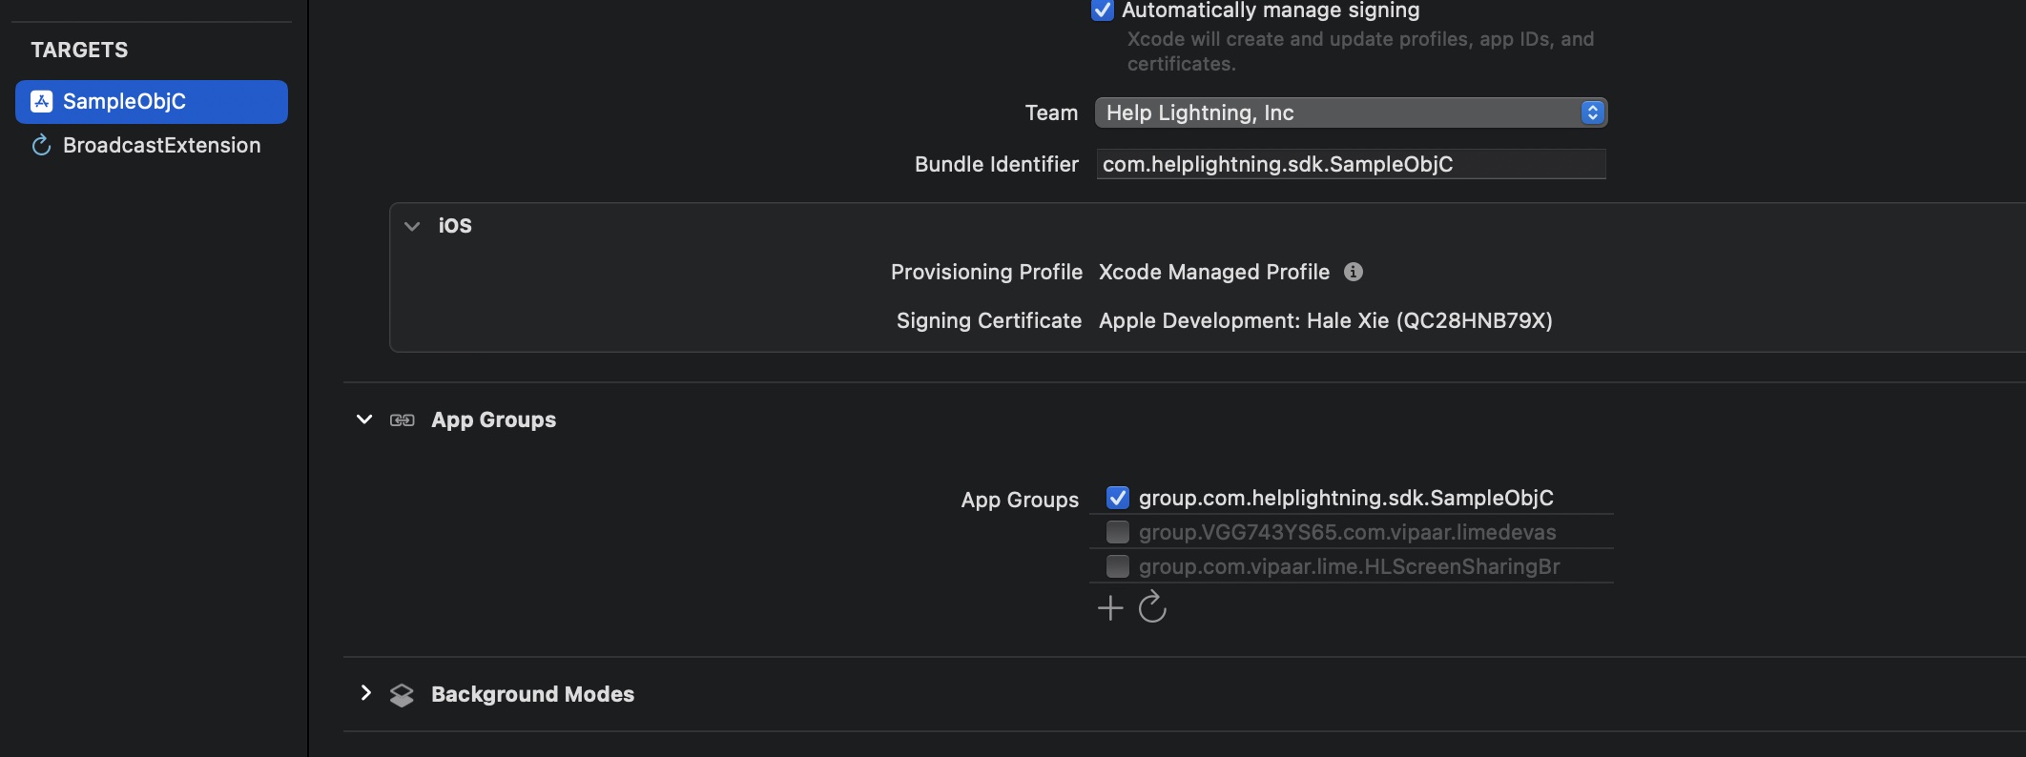2026x757 pixels.
Task: Expand the Background Modes section
Action: [365, 693]
